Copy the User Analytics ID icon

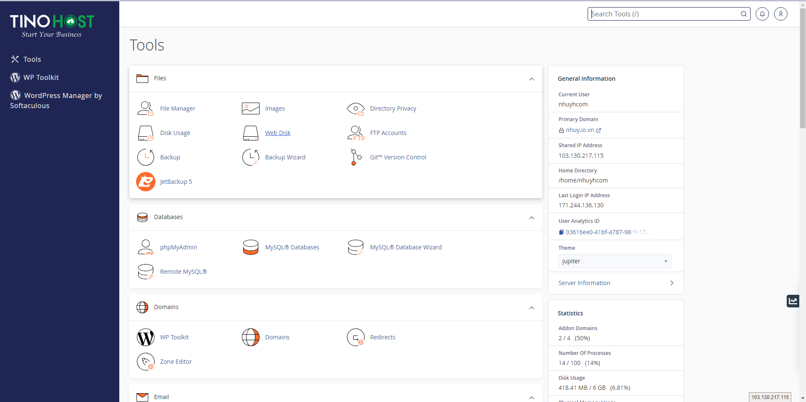561,232
